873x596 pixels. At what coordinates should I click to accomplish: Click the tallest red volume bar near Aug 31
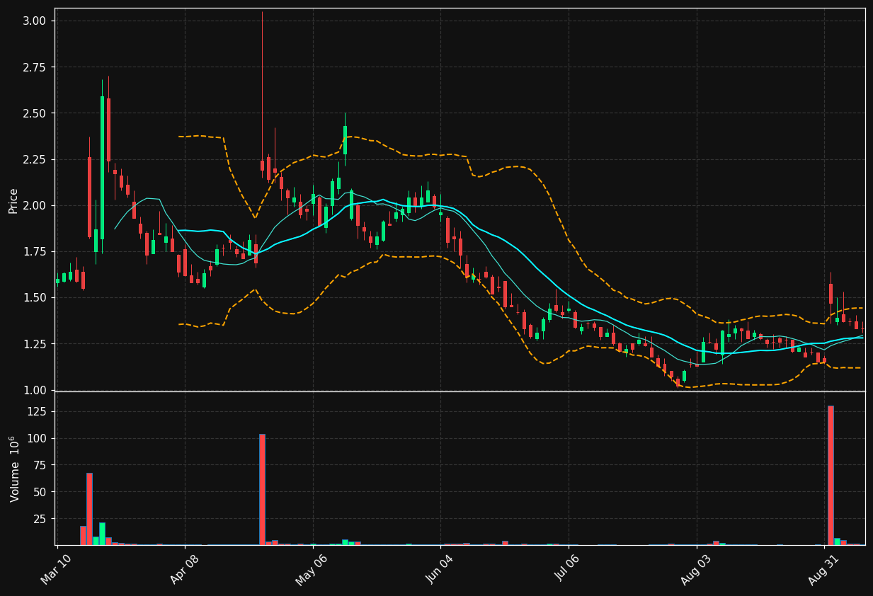(x=831, y=475)
